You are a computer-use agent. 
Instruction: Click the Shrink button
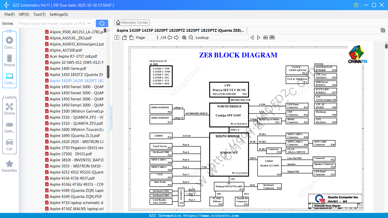(x=7, y=23)
